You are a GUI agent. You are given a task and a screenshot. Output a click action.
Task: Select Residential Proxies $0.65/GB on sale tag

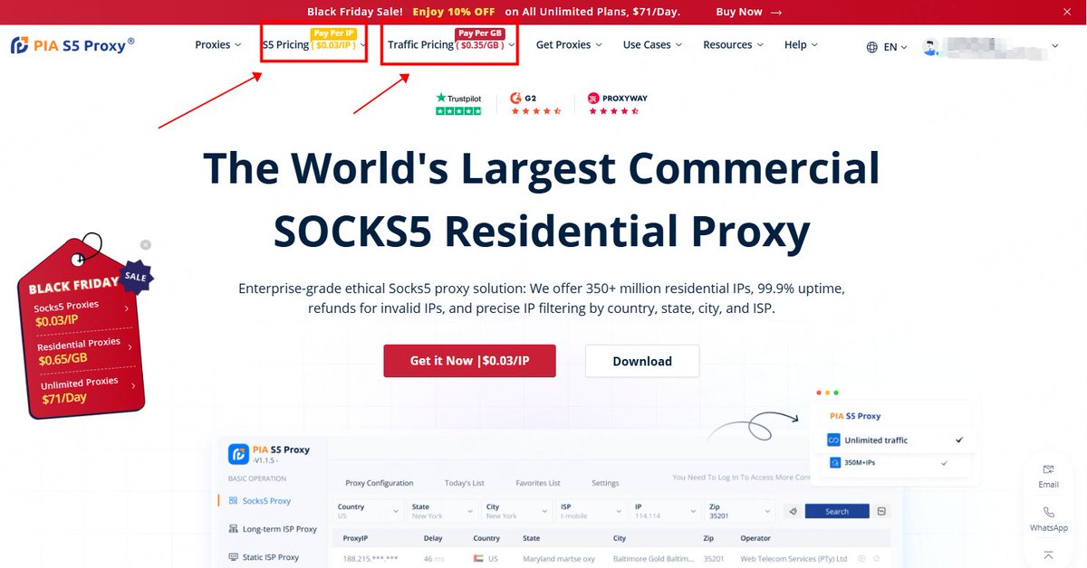[84, 352]
